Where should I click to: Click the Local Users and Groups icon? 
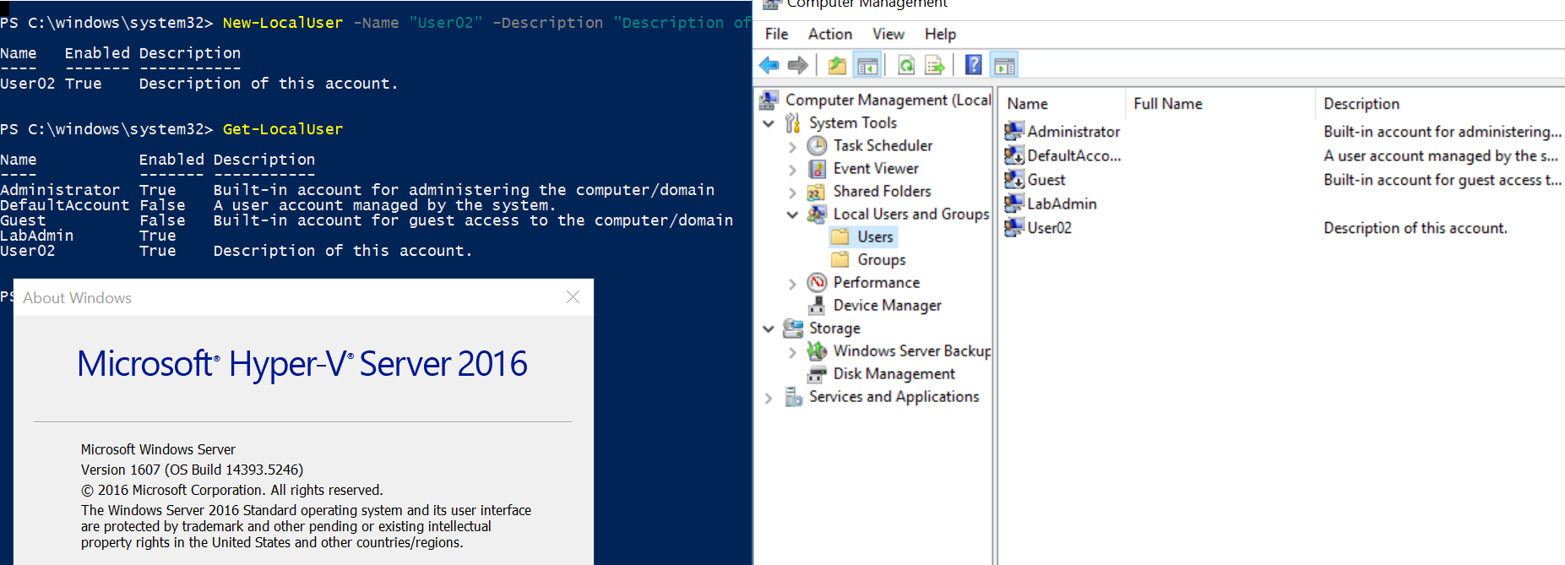tap(817, 214)
